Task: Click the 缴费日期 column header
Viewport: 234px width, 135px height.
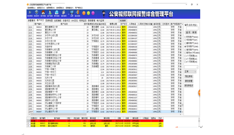Action: click(x=113, y=24)
